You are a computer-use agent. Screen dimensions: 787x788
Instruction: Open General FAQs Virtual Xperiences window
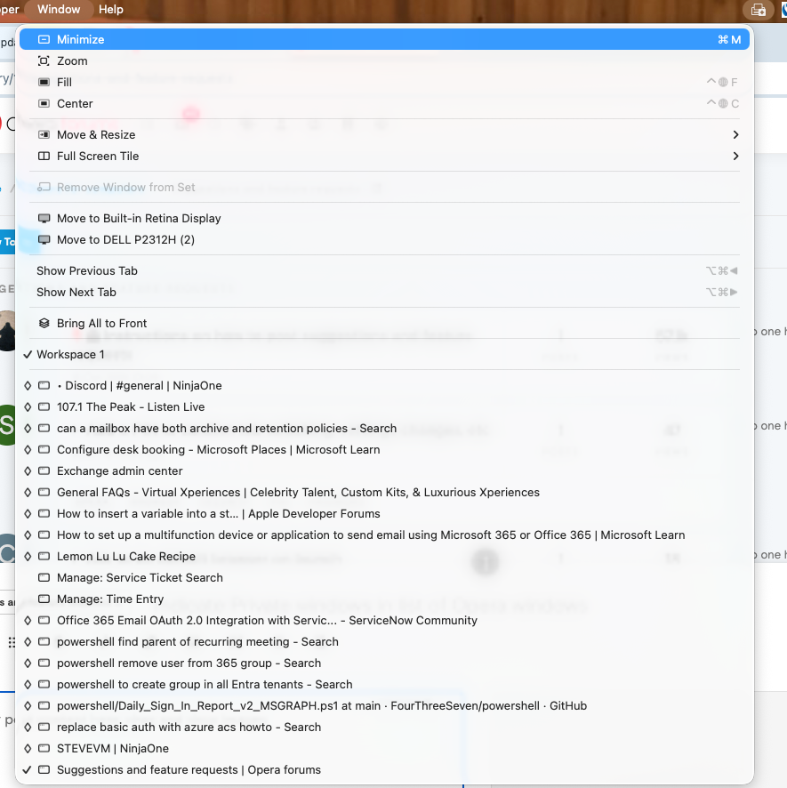[384, 493]
